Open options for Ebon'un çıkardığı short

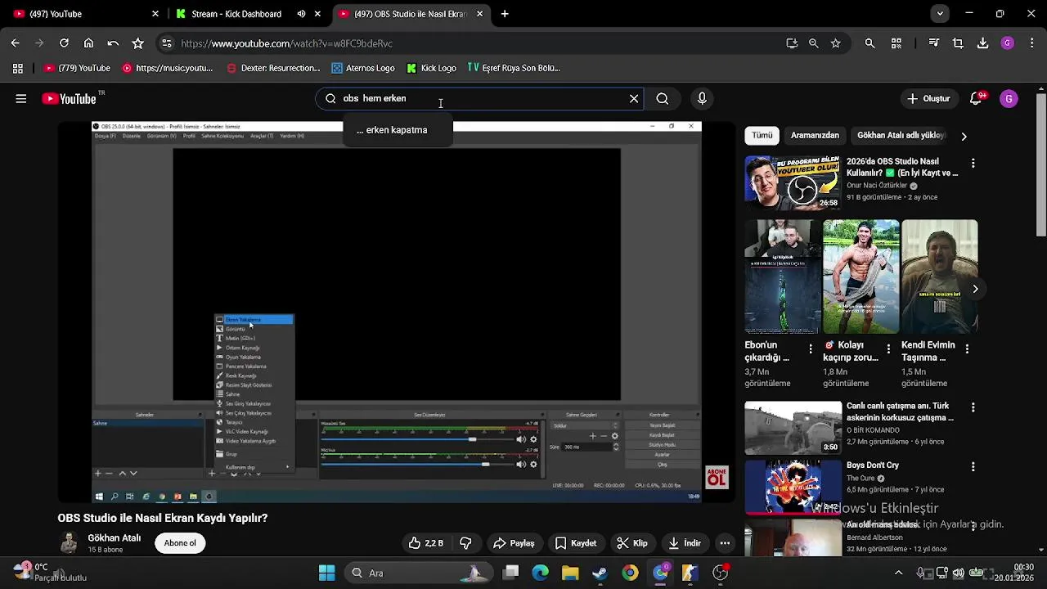click(811, 348)
